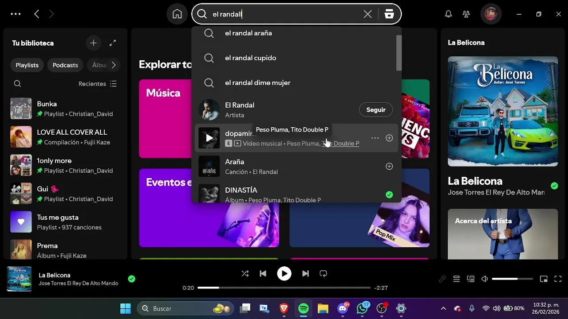Screen dimensions: 568x319
Task: Open more options for dopamina result
Action: click(375, 138)
